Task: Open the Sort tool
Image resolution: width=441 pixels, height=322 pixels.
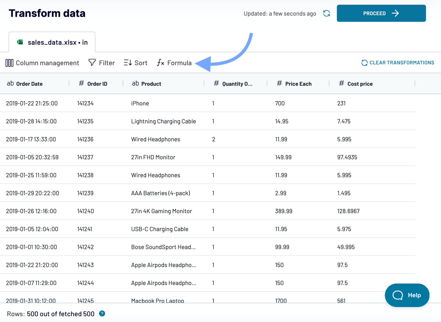Action: coord(135,63)
